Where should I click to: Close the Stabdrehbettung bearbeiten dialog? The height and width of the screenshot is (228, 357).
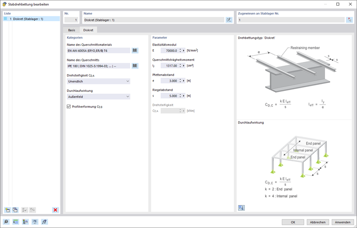(350, 4)
